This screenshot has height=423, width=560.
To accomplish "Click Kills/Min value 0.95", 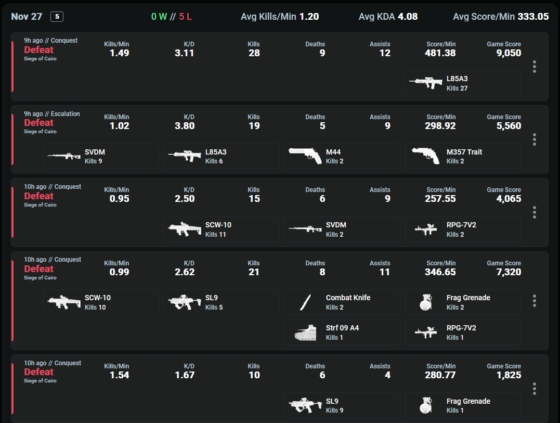I will [119, 199].
